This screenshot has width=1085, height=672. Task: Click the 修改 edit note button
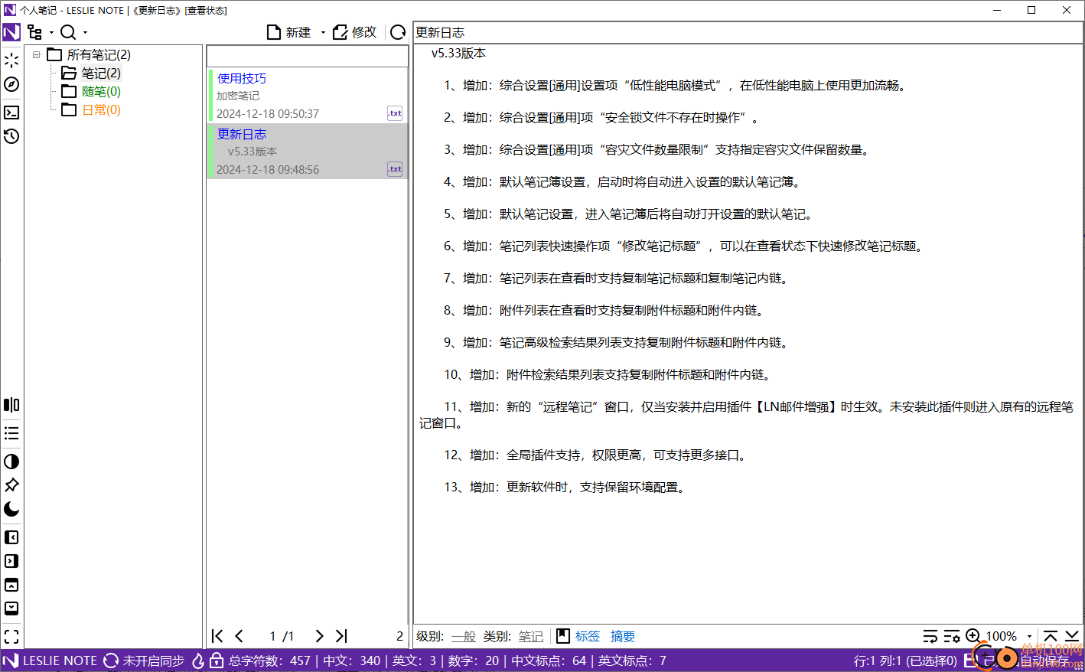(x=355, y=32)
